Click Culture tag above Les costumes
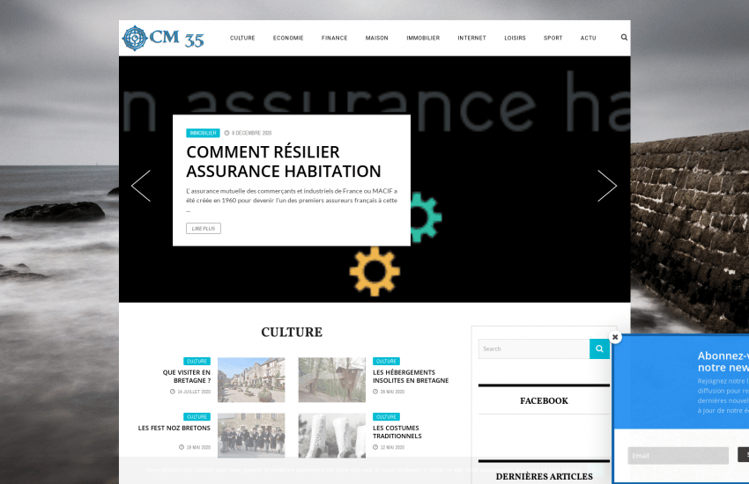 (386, 417)
